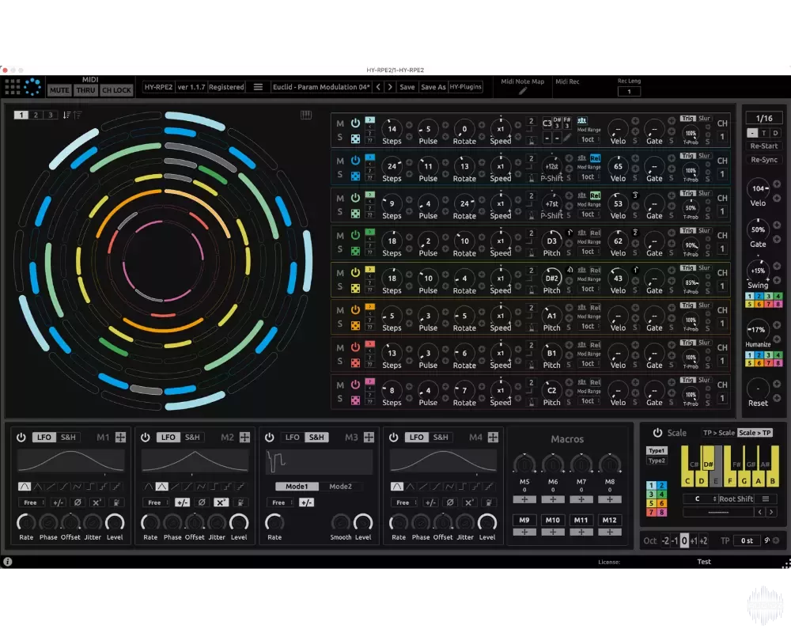Click the TP > Scale button

tap(719, 433)
